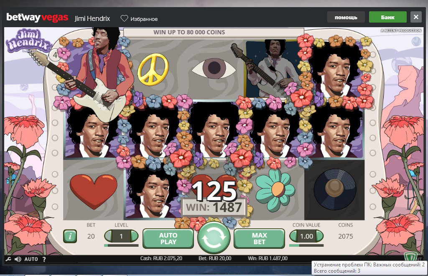Viewport: 428px width, 276px height.
Task: Click the level slider bar under Level
Action: 121,245
